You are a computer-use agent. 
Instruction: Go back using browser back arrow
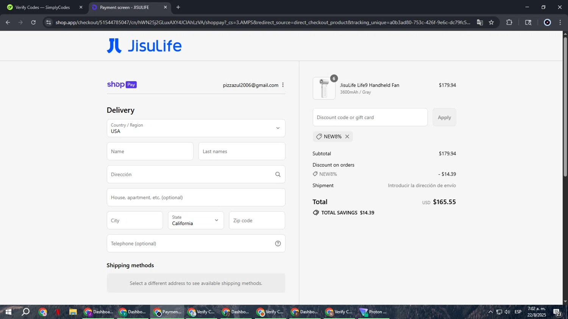tap(8, 22)
